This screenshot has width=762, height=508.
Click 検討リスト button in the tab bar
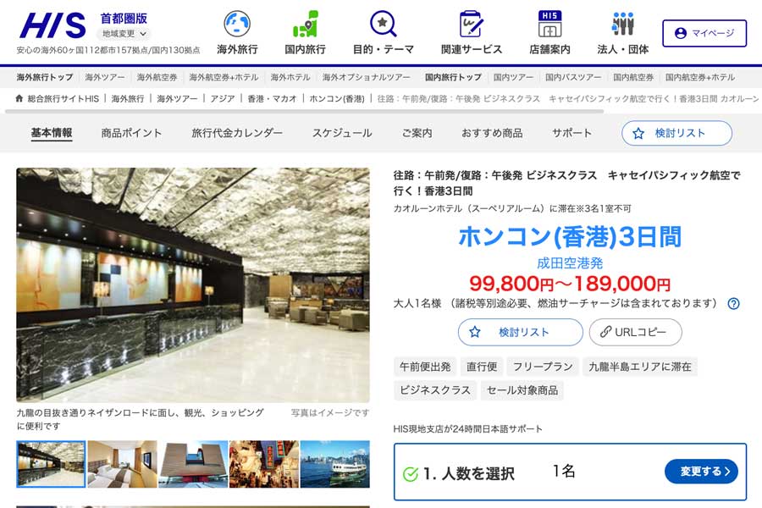676,133
